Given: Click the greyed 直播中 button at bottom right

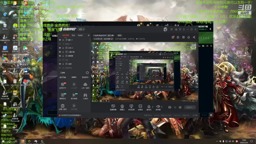Looking at the screenshot, I should pyautogui.click(x=190, y=107).
